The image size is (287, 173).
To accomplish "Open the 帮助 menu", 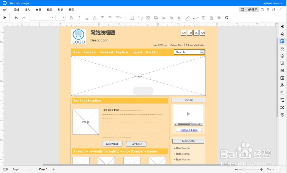I will pyautogui.click(x=72, y=10).
